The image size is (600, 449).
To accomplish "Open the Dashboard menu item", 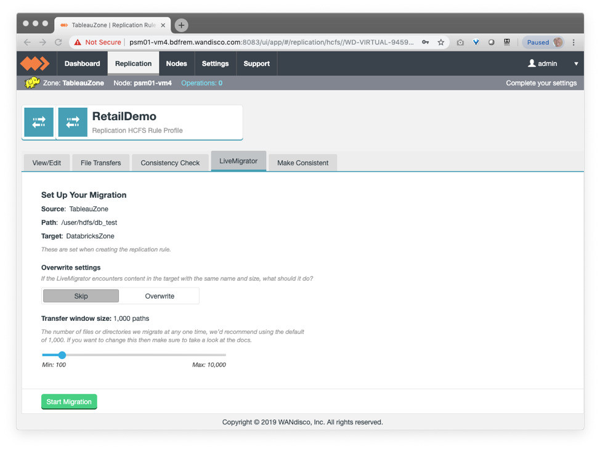I will coord(82,63).
